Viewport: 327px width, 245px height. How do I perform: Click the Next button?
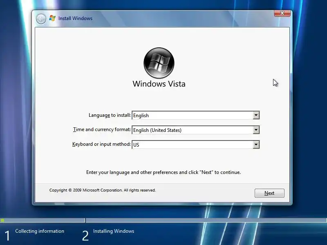coord(269,193)
